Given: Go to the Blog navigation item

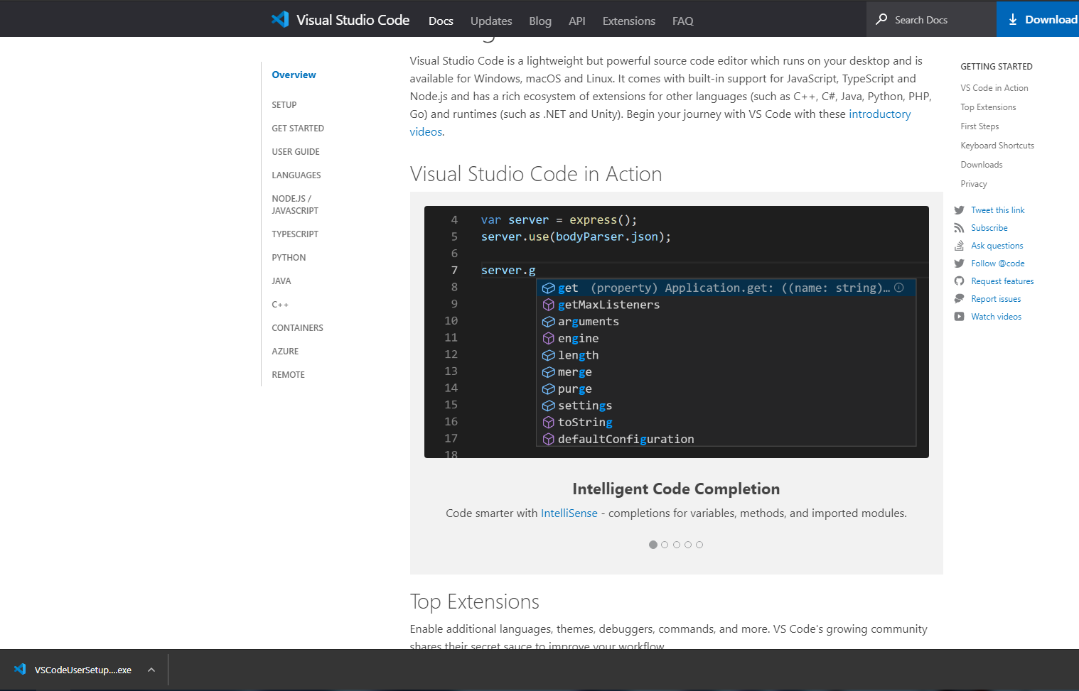Looking at the screenshot, I should [540, 21].
